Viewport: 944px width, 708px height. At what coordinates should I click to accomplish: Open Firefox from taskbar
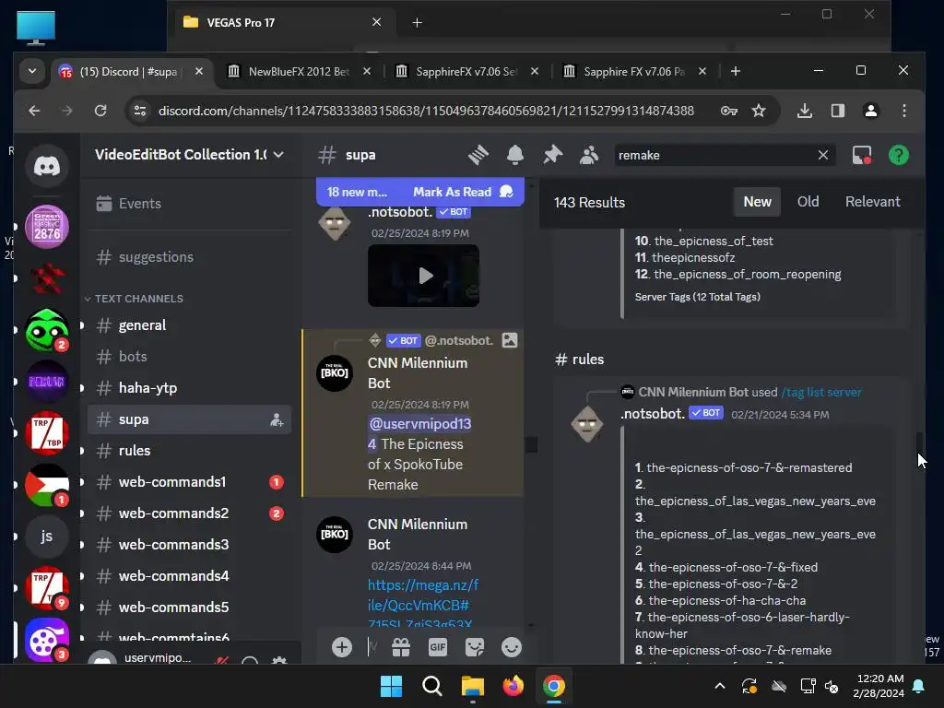pyautogui.click(x=513, y=686)
